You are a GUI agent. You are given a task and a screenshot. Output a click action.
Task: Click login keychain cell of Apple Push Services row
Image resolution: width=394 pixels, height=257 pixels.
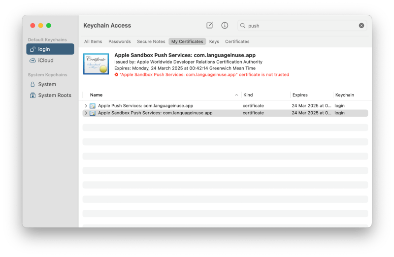click(x=339, y=106)
